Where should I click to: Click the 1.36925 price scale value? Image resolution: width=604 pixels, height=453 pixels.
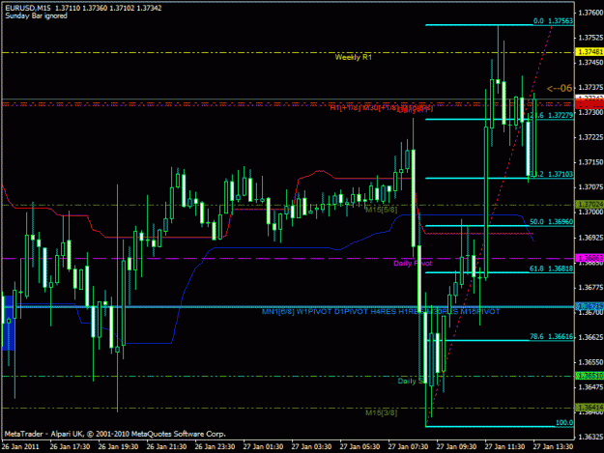tap(590, 238)
